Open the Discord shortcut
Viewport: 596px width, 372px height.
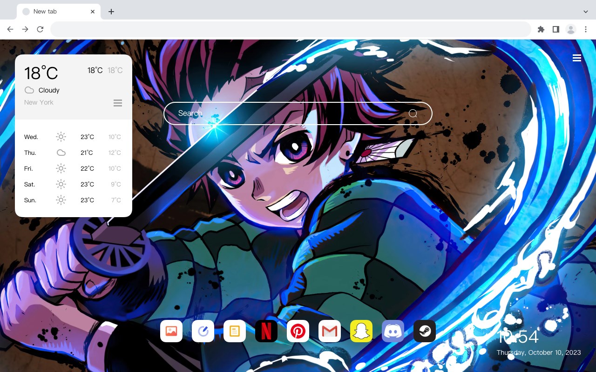[x=393, y=331]
